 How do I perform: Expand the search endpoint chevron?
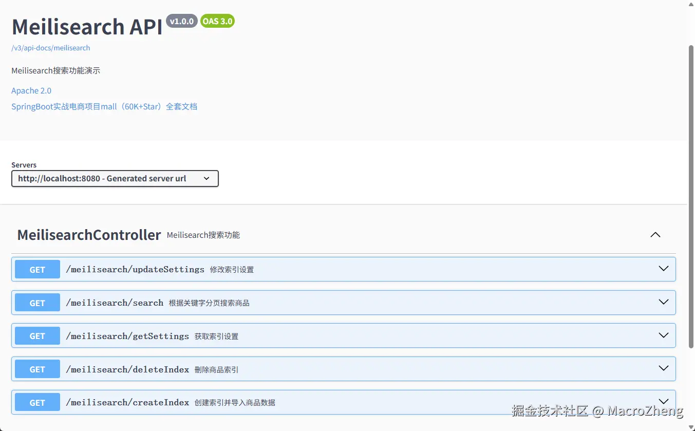tap(664, 302)
